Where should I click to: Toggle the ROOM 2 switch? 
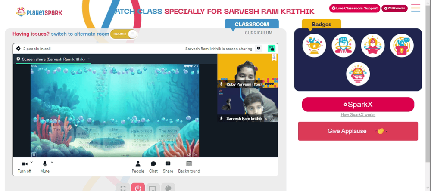click(124, 34)
